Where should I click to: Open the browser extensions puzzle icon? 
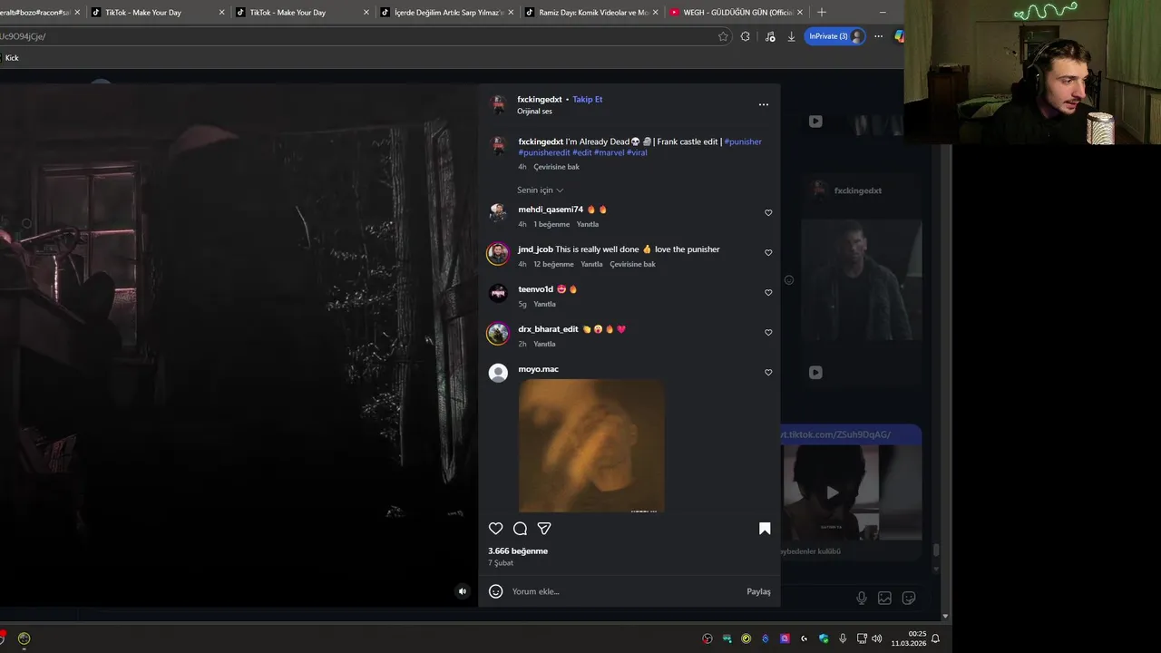pos(746,36)
